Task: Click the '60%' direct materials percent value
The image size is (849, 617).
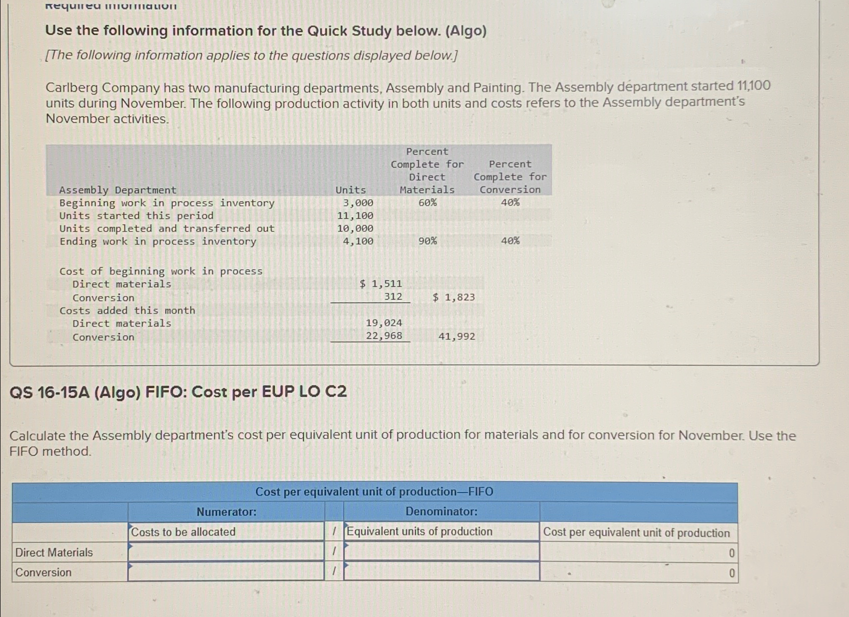Action: pyautogui.click(x=428, y=203)
